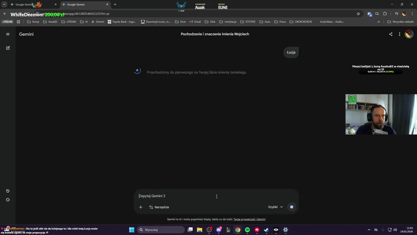Open Riot Client red icon on taskbar

(257, 230)
